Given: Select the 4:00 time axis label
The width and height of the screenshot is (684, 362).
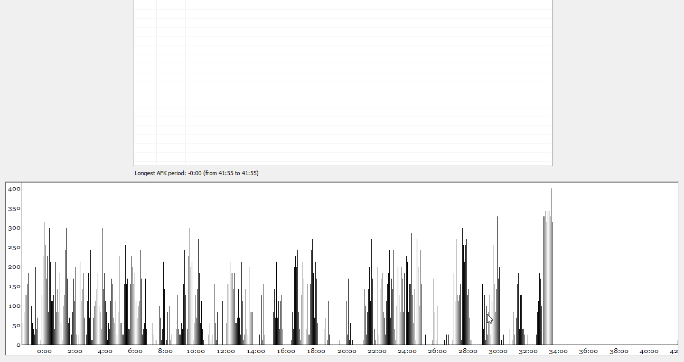Looking at the screenshot, I should (105, 351).
